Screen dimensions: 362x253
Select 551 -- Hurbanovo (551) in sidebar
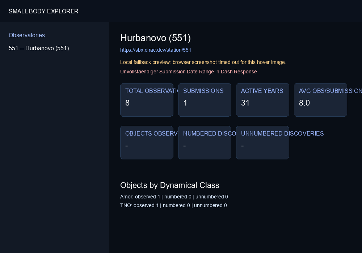39,48
